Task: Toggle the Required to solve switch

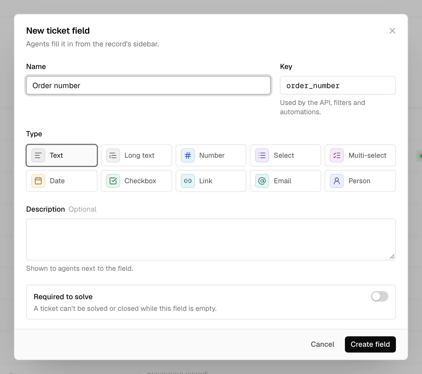Action: tap(380, 296)
